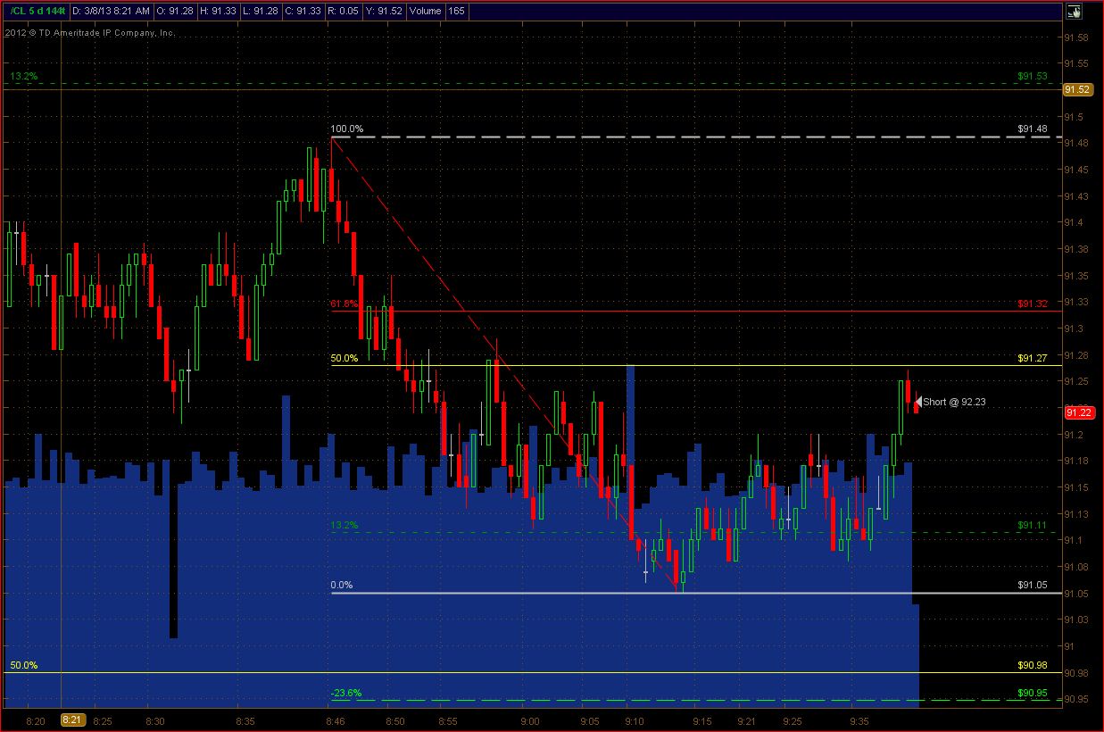Click the $91.32 Fibonacci price label
The image size is (1104, 732).
click(1033, 304)
